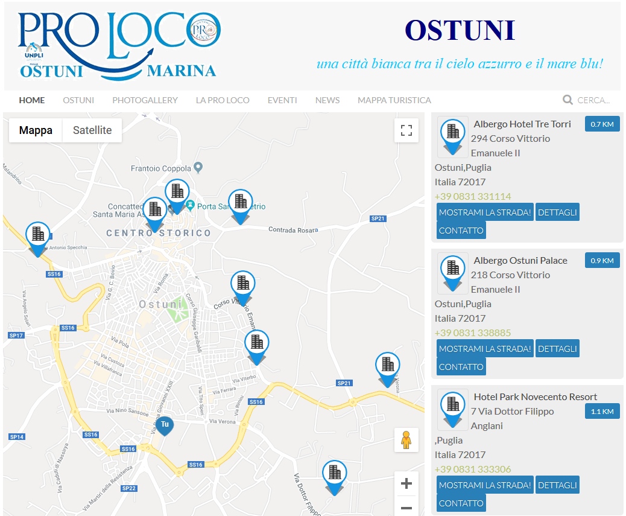
Task: Click the 0.7 KM distance badge
Action: pyautogui.click(x=602, y=124)
